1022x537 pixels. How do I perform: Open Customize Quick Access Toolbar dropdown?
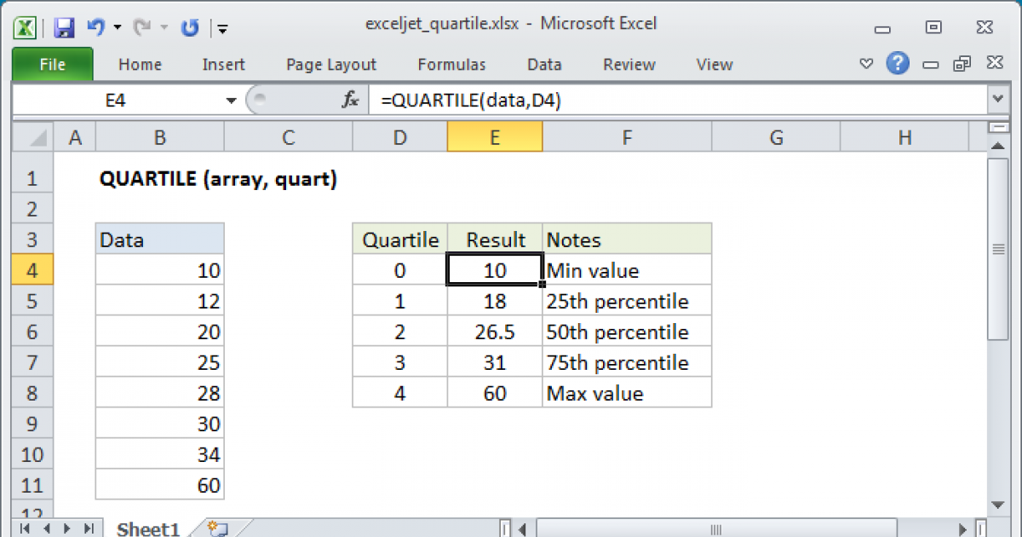tap(222, 28)
